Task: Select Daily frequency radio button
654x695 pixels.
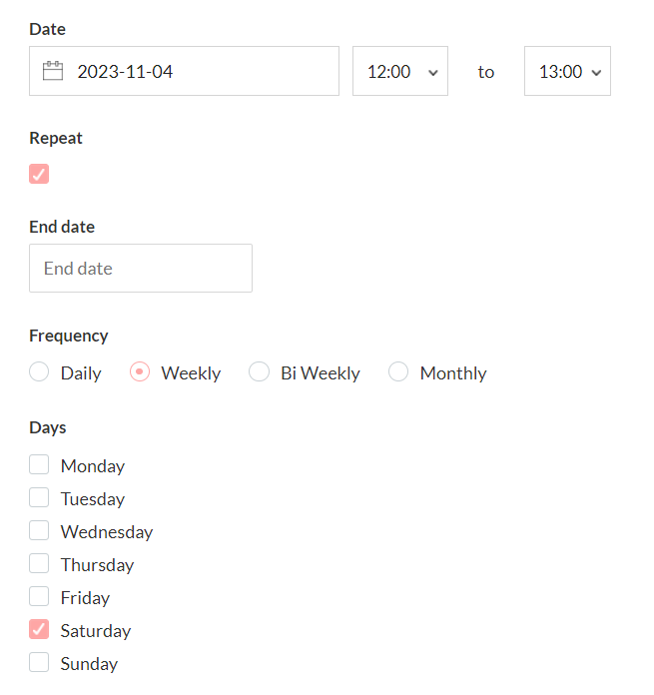Action: click(39, 371)
